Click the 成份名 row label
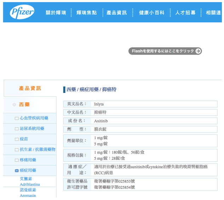This screenshot has height=200, width=224. (77, 121)
